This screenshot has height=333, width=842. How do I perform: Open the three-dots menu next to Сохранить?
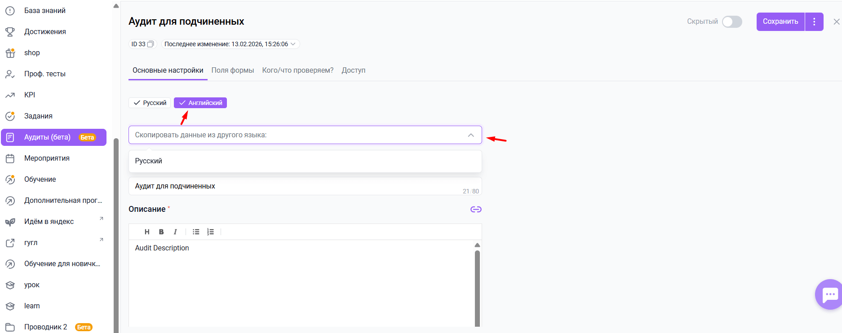click(x=814, y=22)
